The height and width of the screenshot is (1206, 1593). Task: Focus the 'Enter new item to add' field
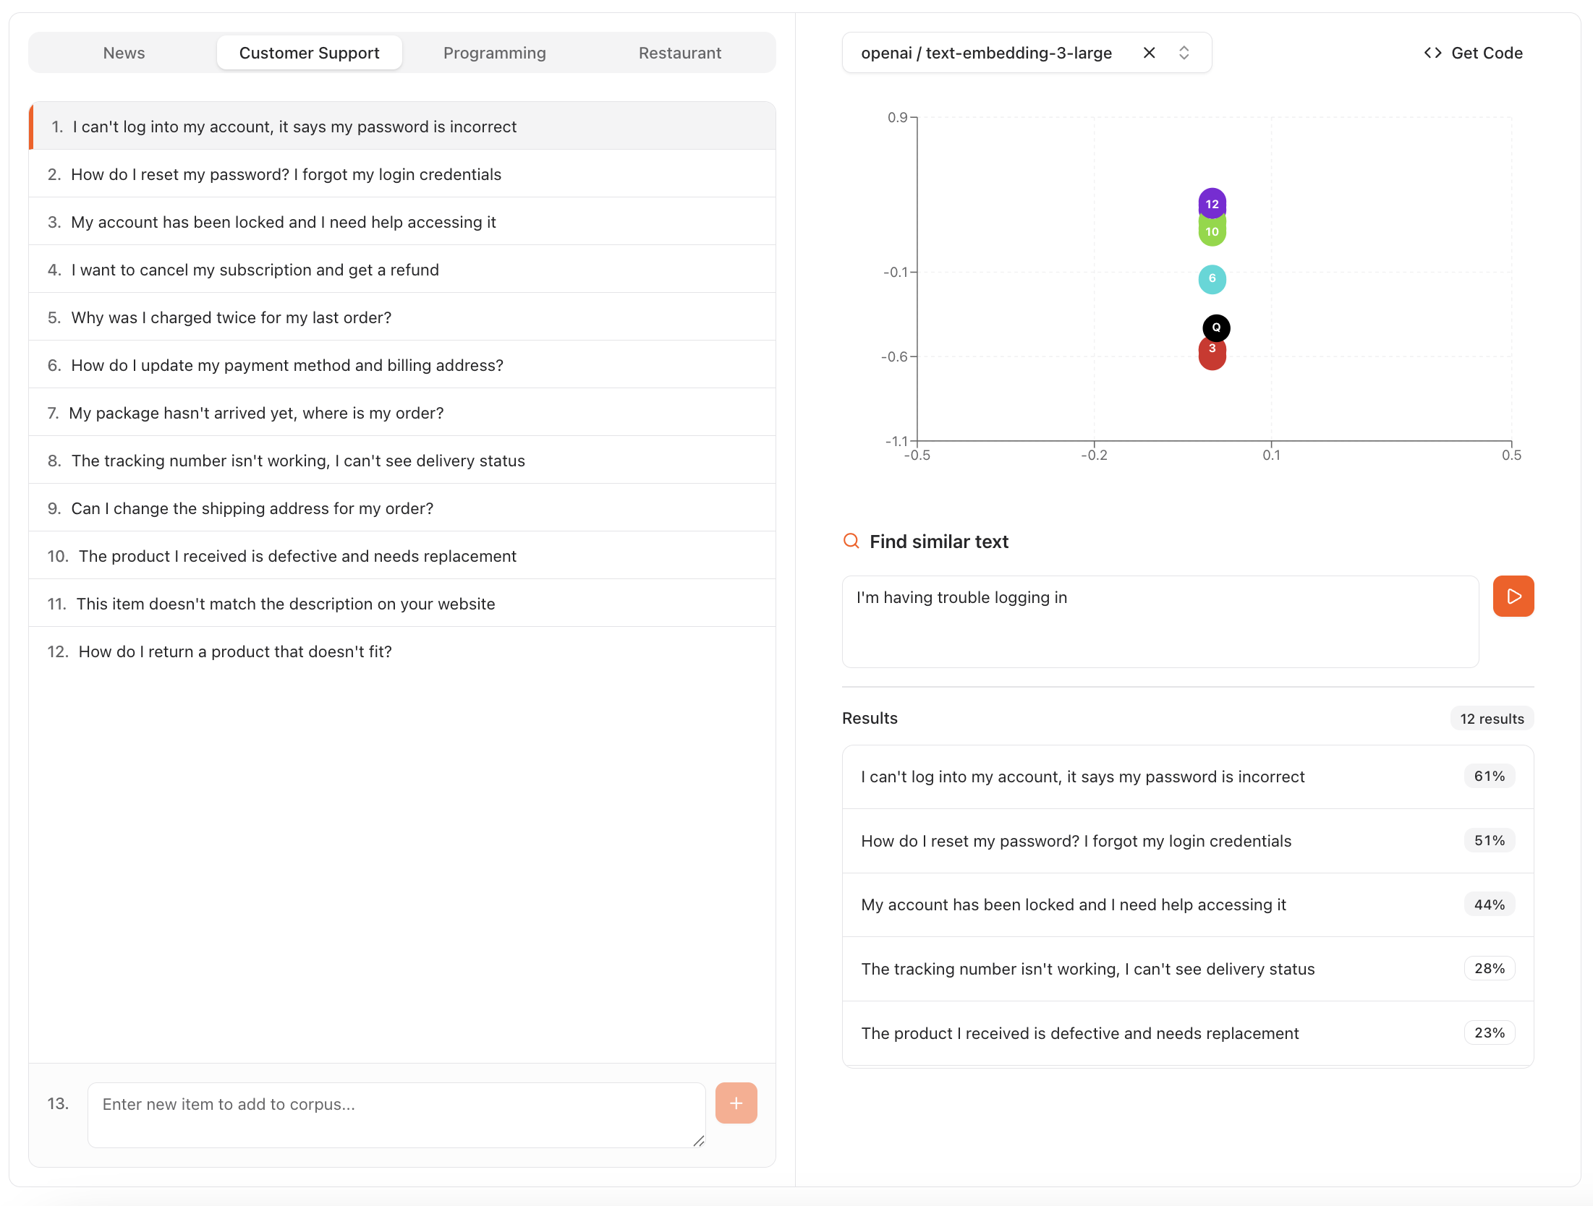396,1114
